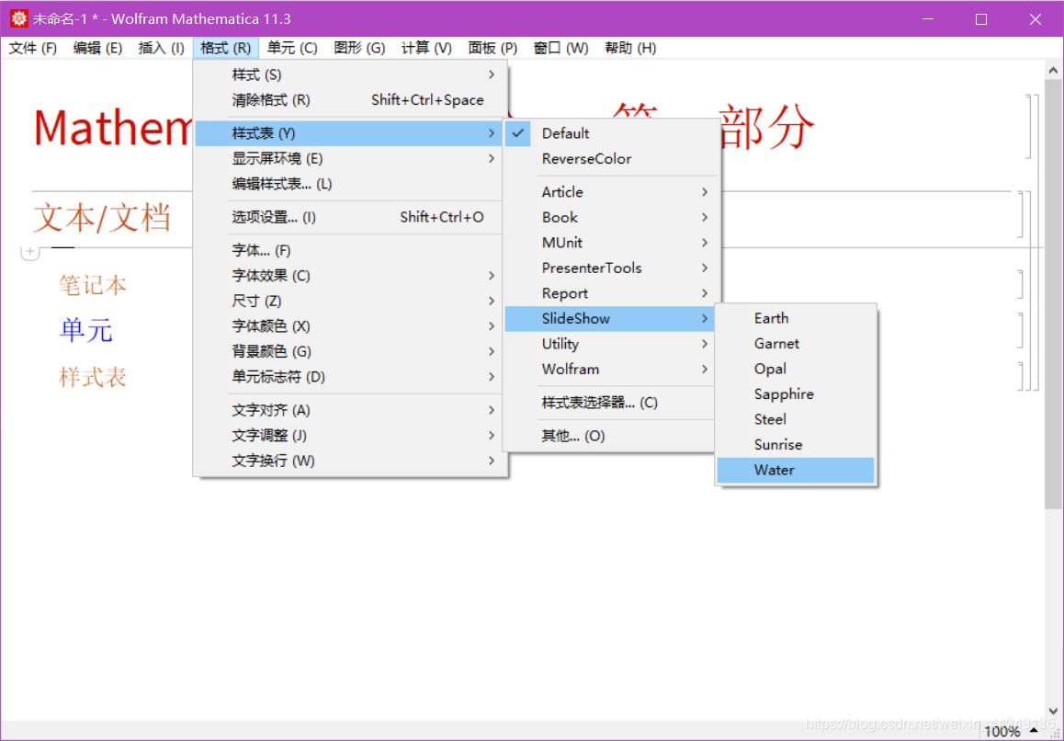
Task: Click the plus cell insertion icon
Action: tap(29, 251)
